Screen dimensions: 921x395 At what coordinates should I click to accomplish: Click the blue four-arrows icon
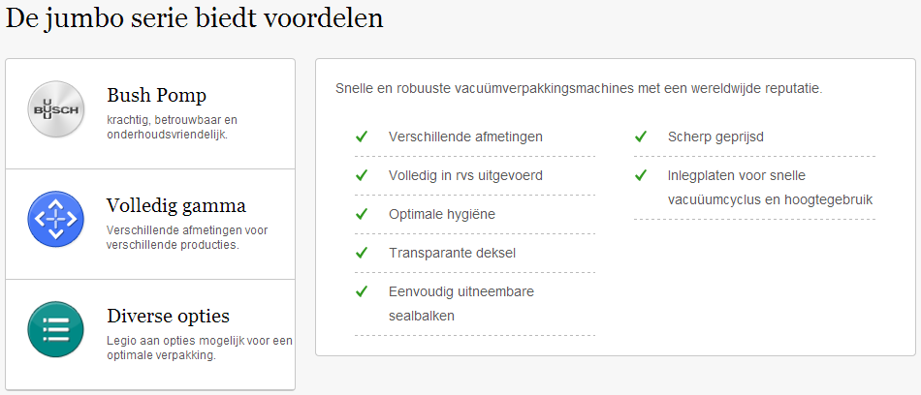(56, 219)
